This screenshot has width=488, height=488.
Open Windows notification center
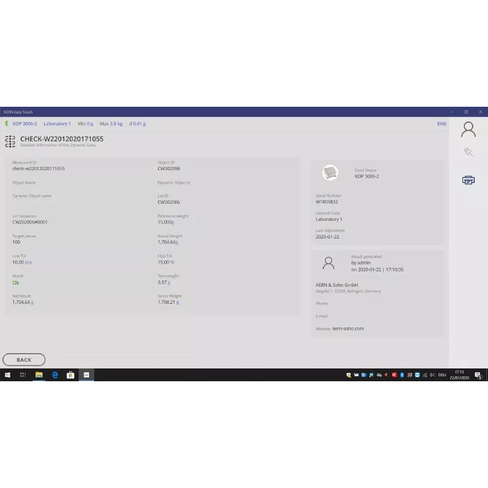coord(479,375)
